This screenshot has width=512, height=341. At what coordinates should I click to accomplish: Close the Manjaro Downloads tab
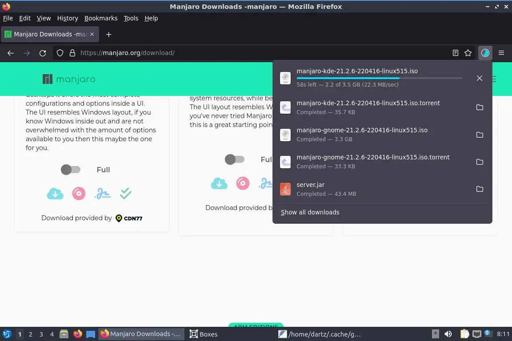coord(92,34)
